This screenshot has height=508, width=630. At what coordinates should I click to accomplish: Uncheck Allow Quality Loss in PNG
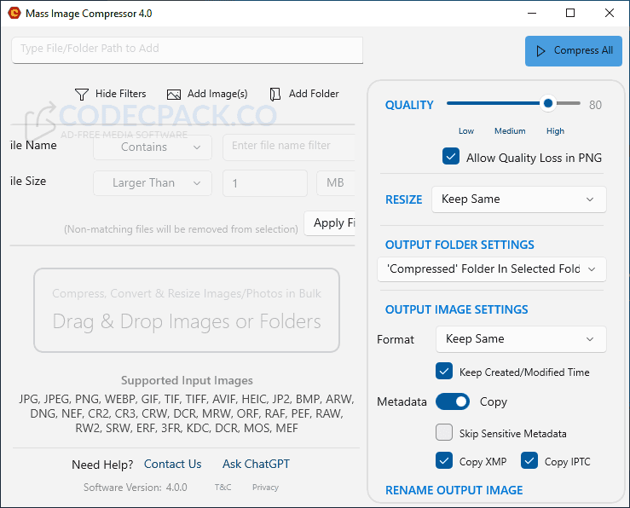tap(451, 158)
